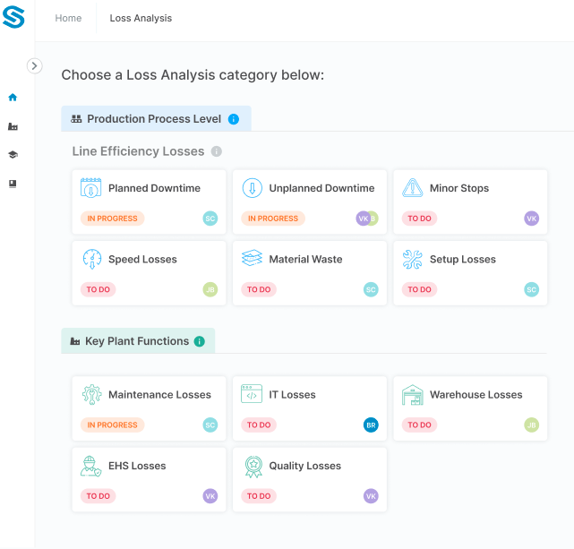Expand the sidebar with the chevron button
The image size is (574, 549).
34,65
